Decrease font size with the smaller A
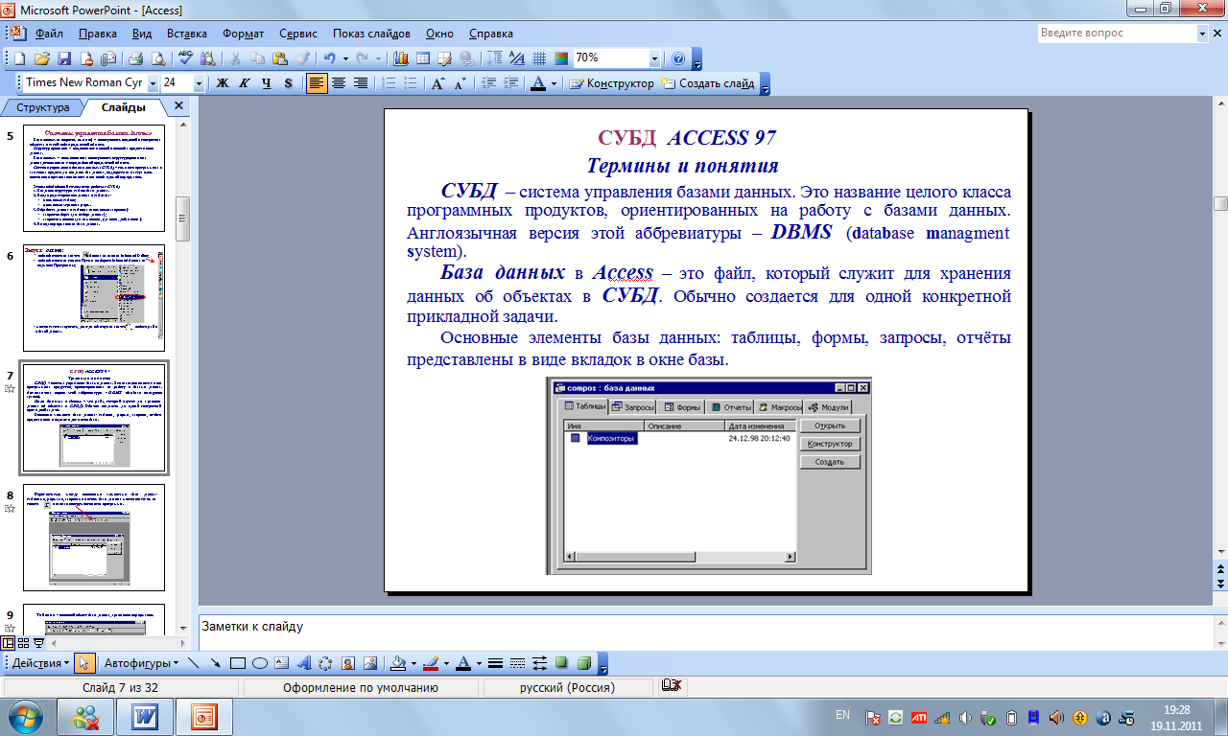 460,83
